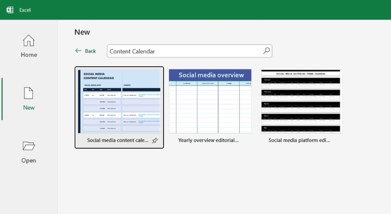Select the Social media content calendar thumbnail
The image size is (391, 214).
pos(119,101)
